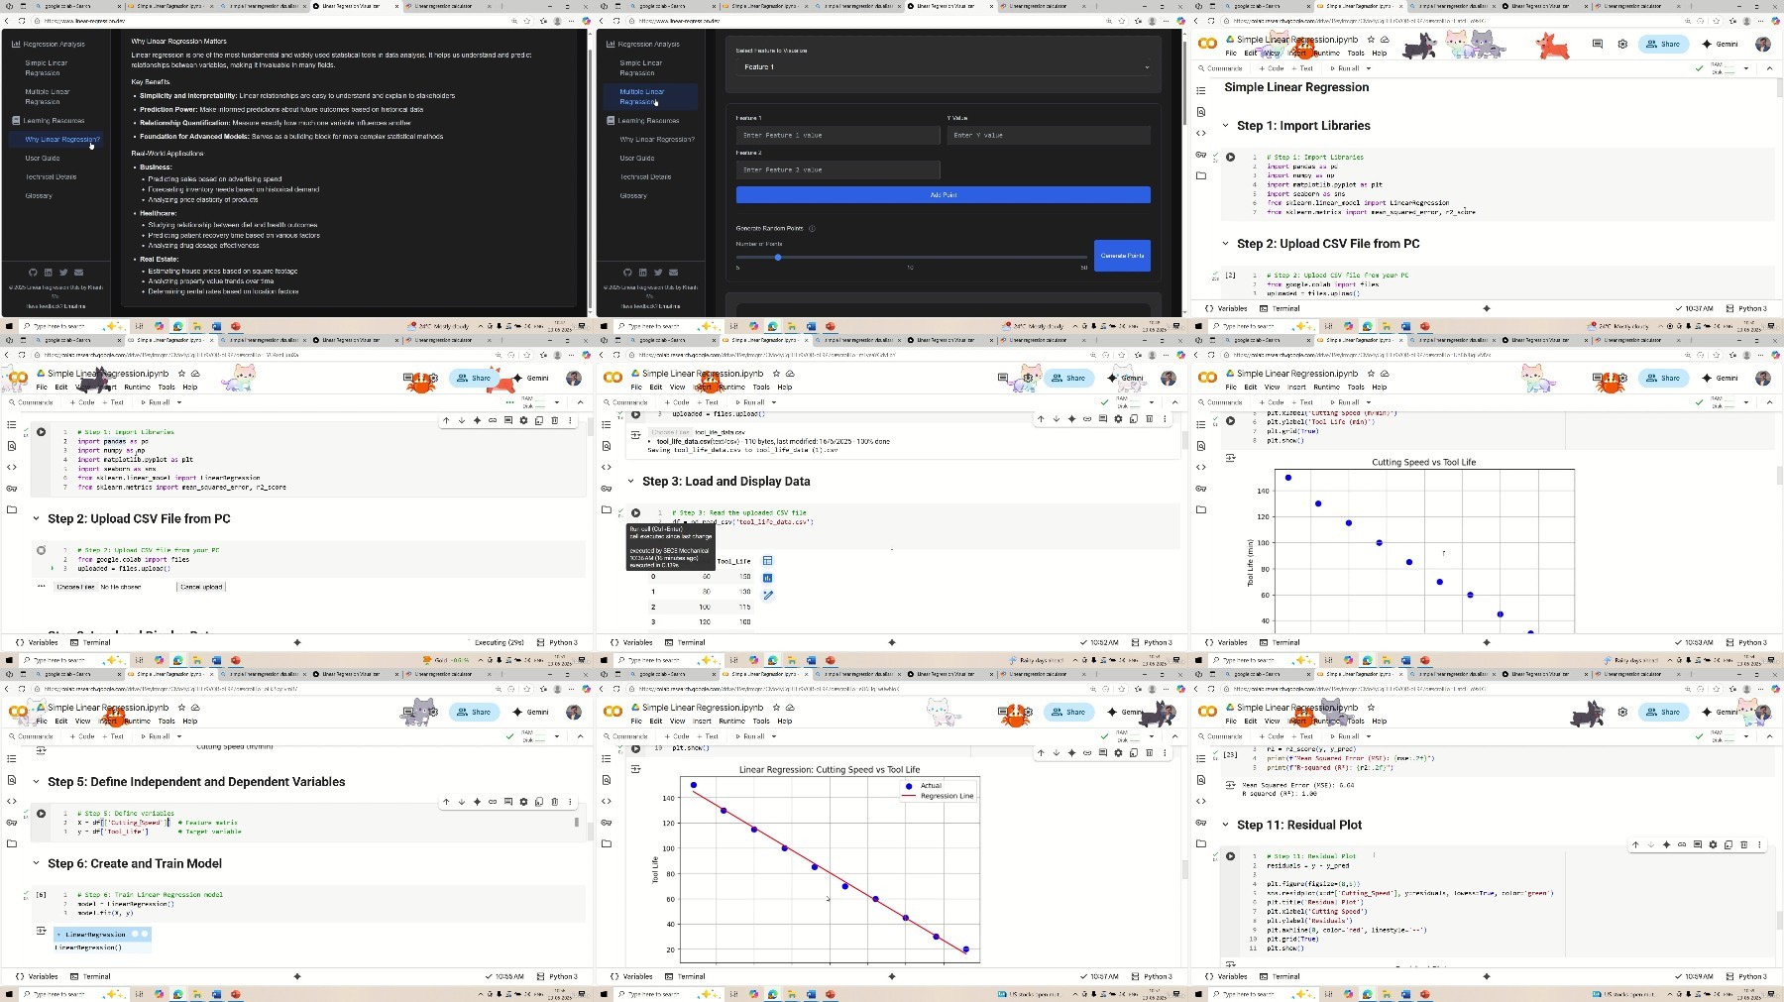The height and width of the screenshot is (1002, 1784).
Task: Select highlighted Why Linear Regression? sidebar item
Action: (61, 140)
